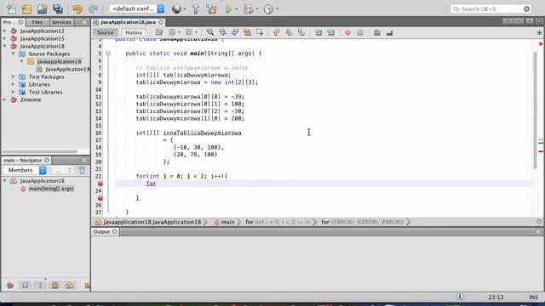Viewport: 545px width, 306px height.
Task: Expand the Test Packages folder
Action: click(x=14, y=76)
